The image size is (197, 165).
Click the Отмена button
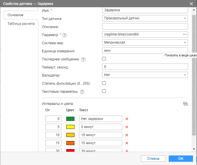pyautogui.click(x=153, y=159)
